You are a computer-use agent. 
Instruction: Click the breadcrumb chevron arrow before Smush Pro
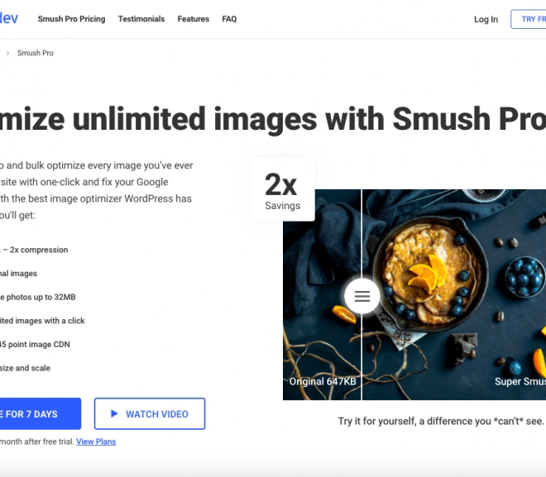click(x=7, y=53)
